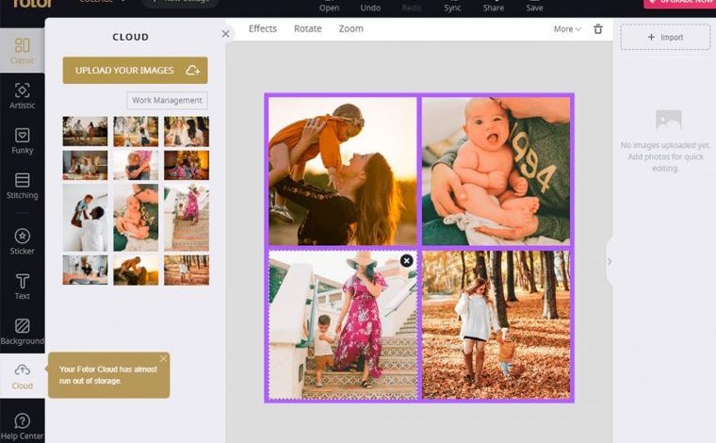Pick the two women sitting thumbnail, top right
The height and width of the screenshot is (443, 716).
point(187,131)
